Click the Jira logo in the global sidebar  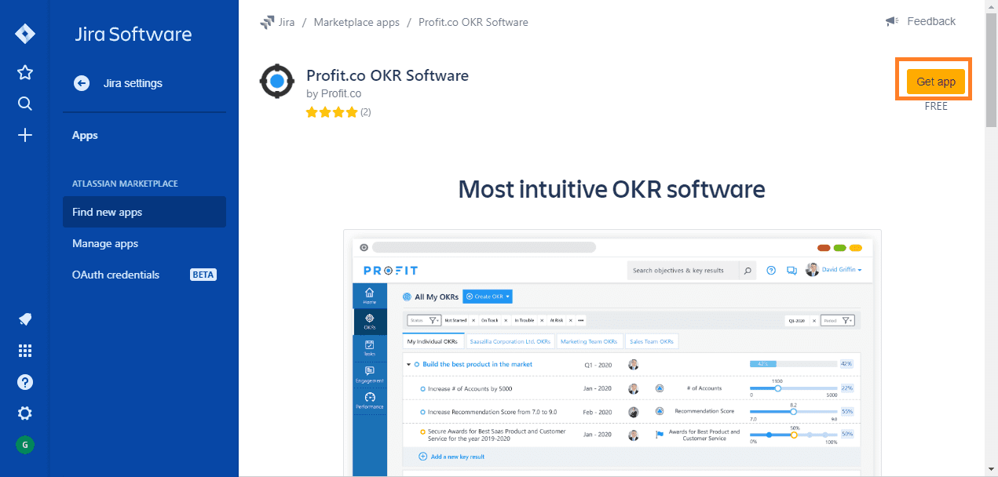25,35
